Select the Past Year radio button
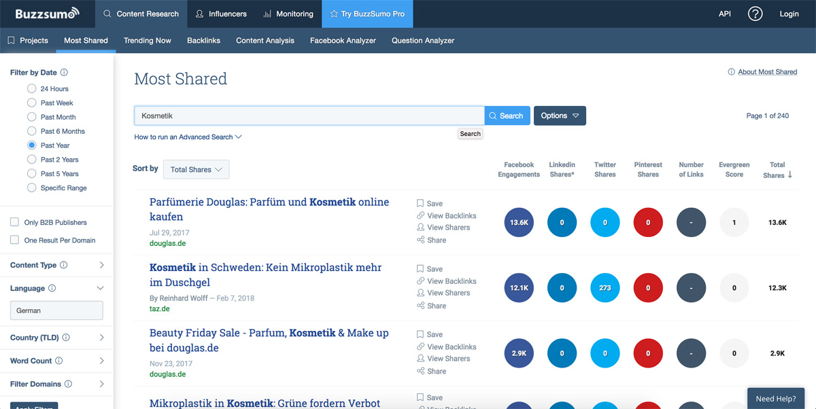 (x=32, y=145)
